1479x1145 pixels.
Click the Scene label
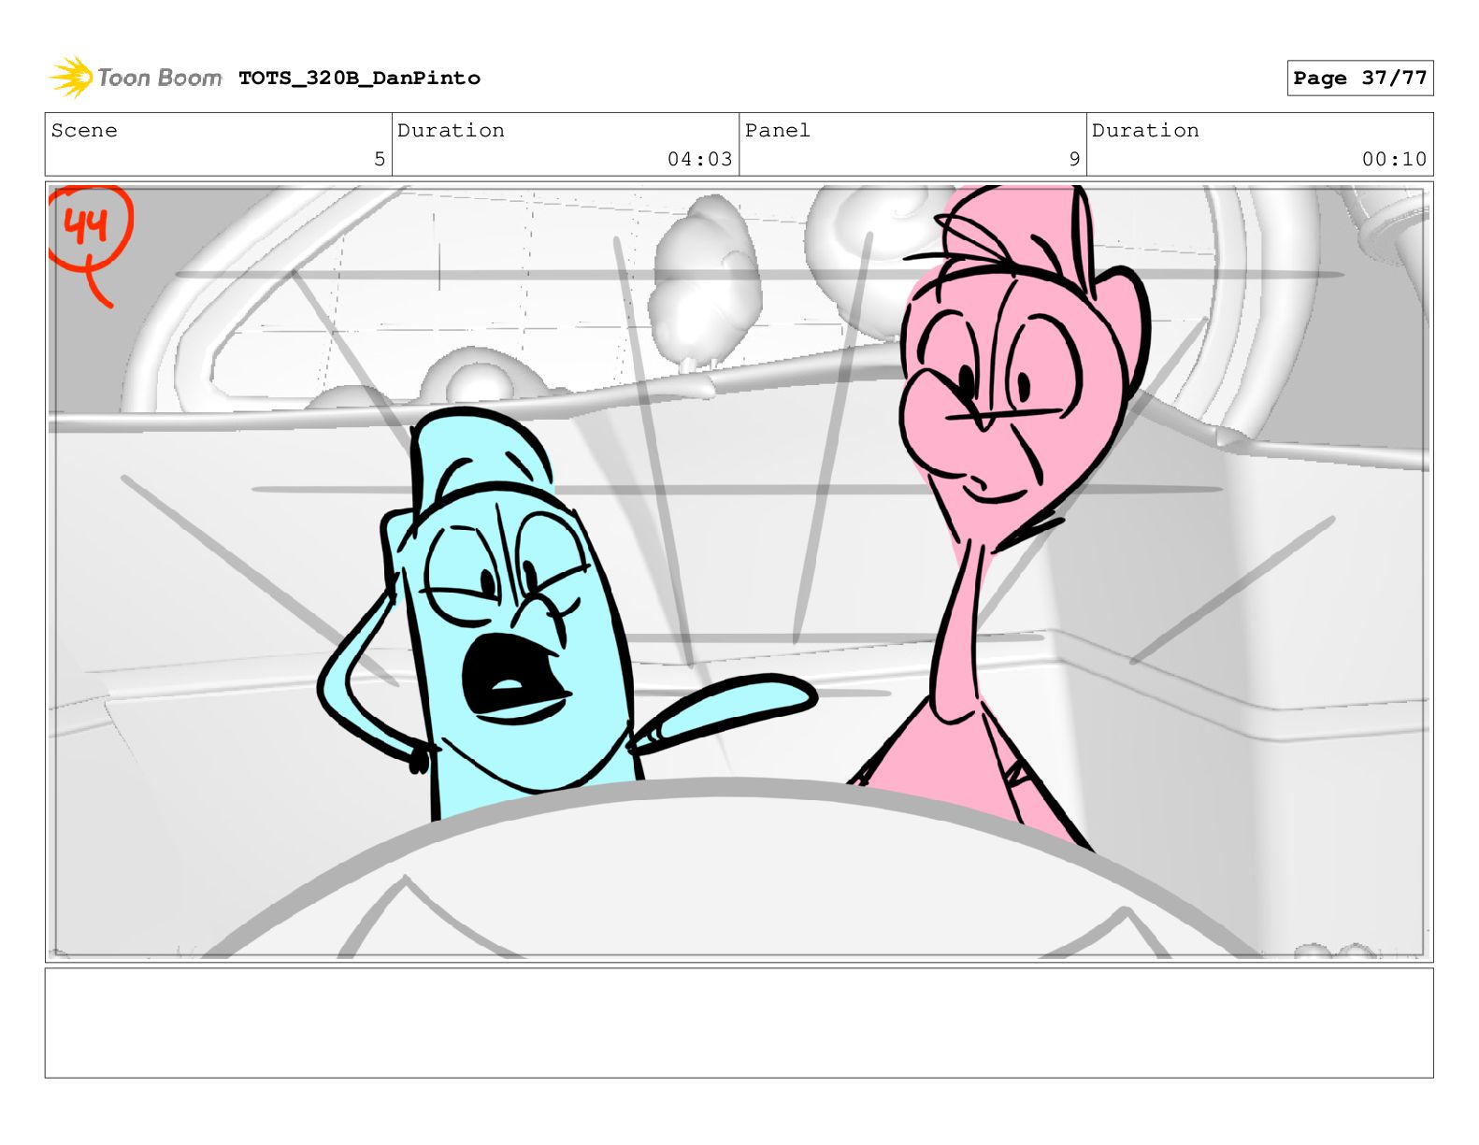click(84, 130)
